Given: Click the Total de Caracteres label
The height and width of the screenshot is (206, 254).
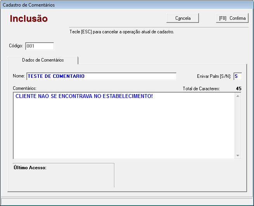Looking at the screenshot, I should tap(201, 89).
